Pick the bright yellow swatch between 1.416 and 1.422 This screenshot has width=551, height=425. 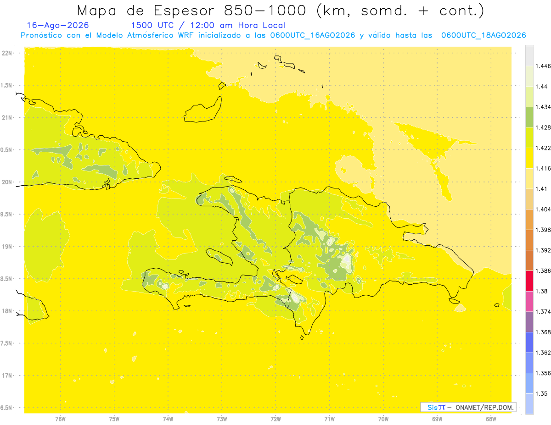point(529,158)
